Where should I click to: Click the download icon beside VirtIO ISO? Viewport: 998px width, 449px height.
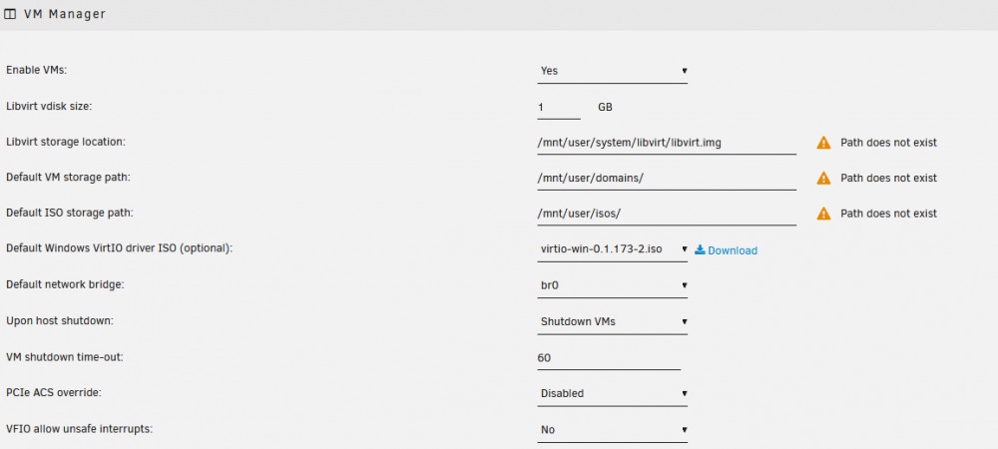point(701,249)
